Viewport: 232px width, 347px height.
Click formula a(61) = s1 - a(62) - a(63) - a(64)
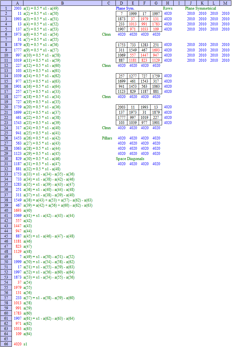coord(49,318)
